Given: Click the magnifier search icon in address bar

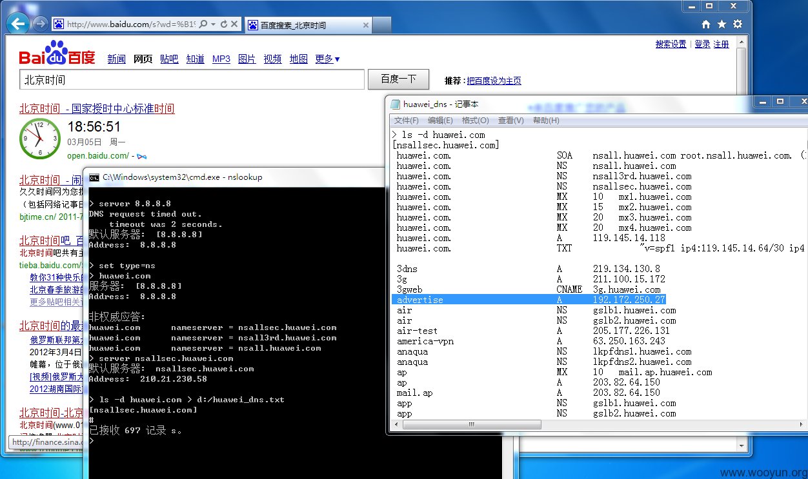Looking at the screenshot, I should click(203, 24).
